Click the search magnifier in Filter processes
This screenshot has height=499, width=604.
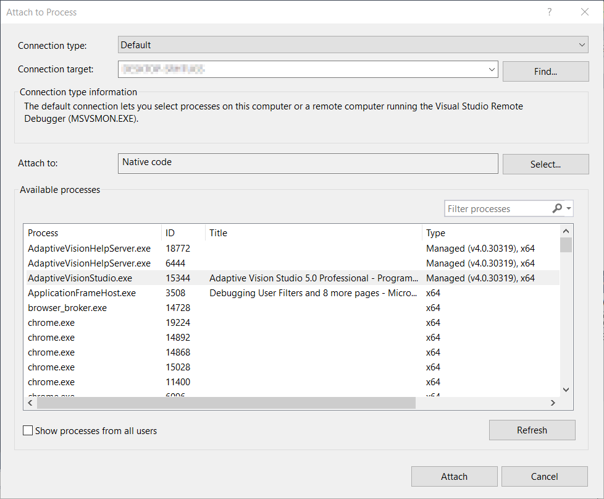[x=557, y=209]
